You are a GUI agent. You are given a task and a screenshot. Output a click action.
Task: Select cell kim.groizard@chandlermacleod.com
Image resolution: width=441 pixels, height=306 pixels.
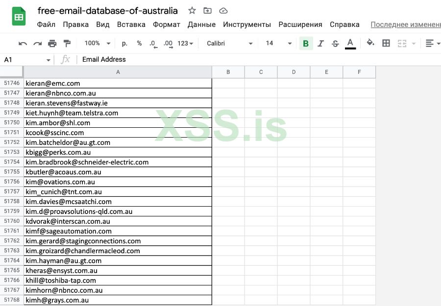(x=118, y=251)
